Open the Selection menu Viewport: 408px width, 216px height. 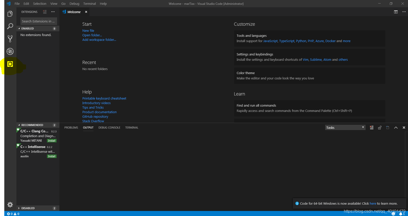(x=40, y=4)
